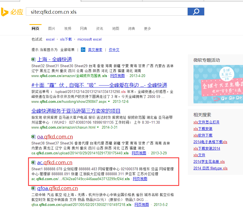Try the suggested search excel
Viewport: 243px width, 207px height.
(x=50, y=39)
